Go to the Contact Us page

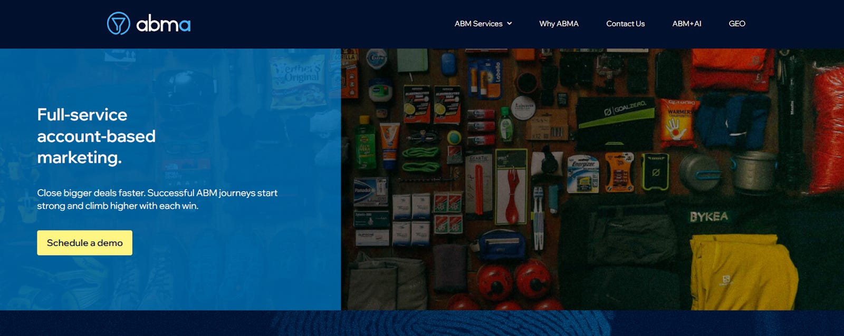[625, 24]
